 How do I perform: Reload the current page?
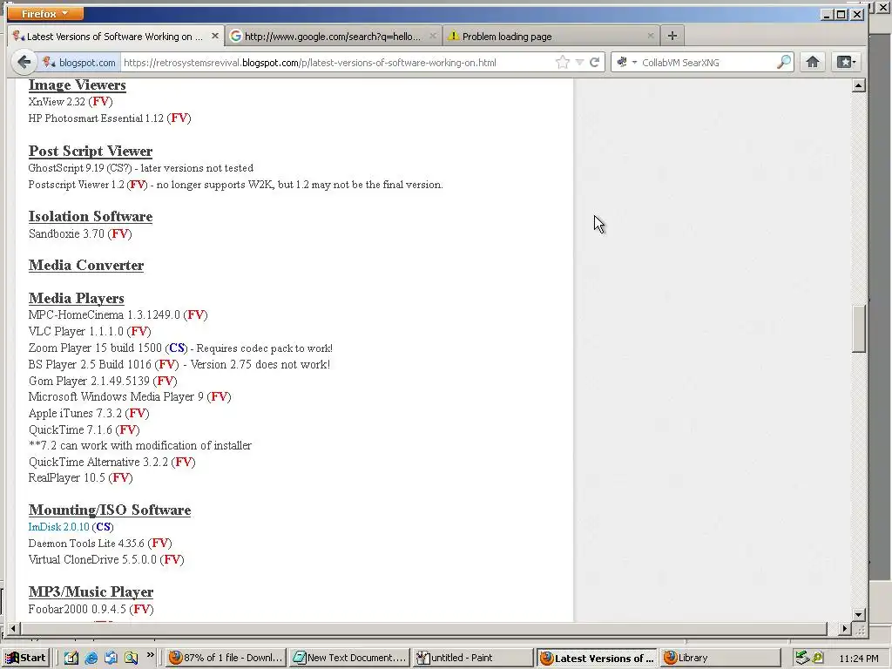coord(594,62)
